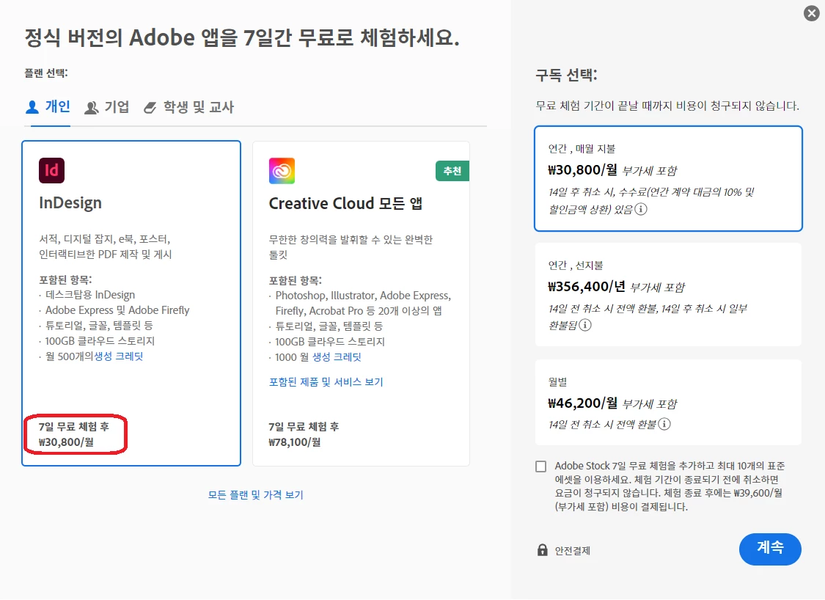Select the Creative Cloud 모든 앱 plan card
The height and width of the screenshot is (600, 825).
[361, 303]
